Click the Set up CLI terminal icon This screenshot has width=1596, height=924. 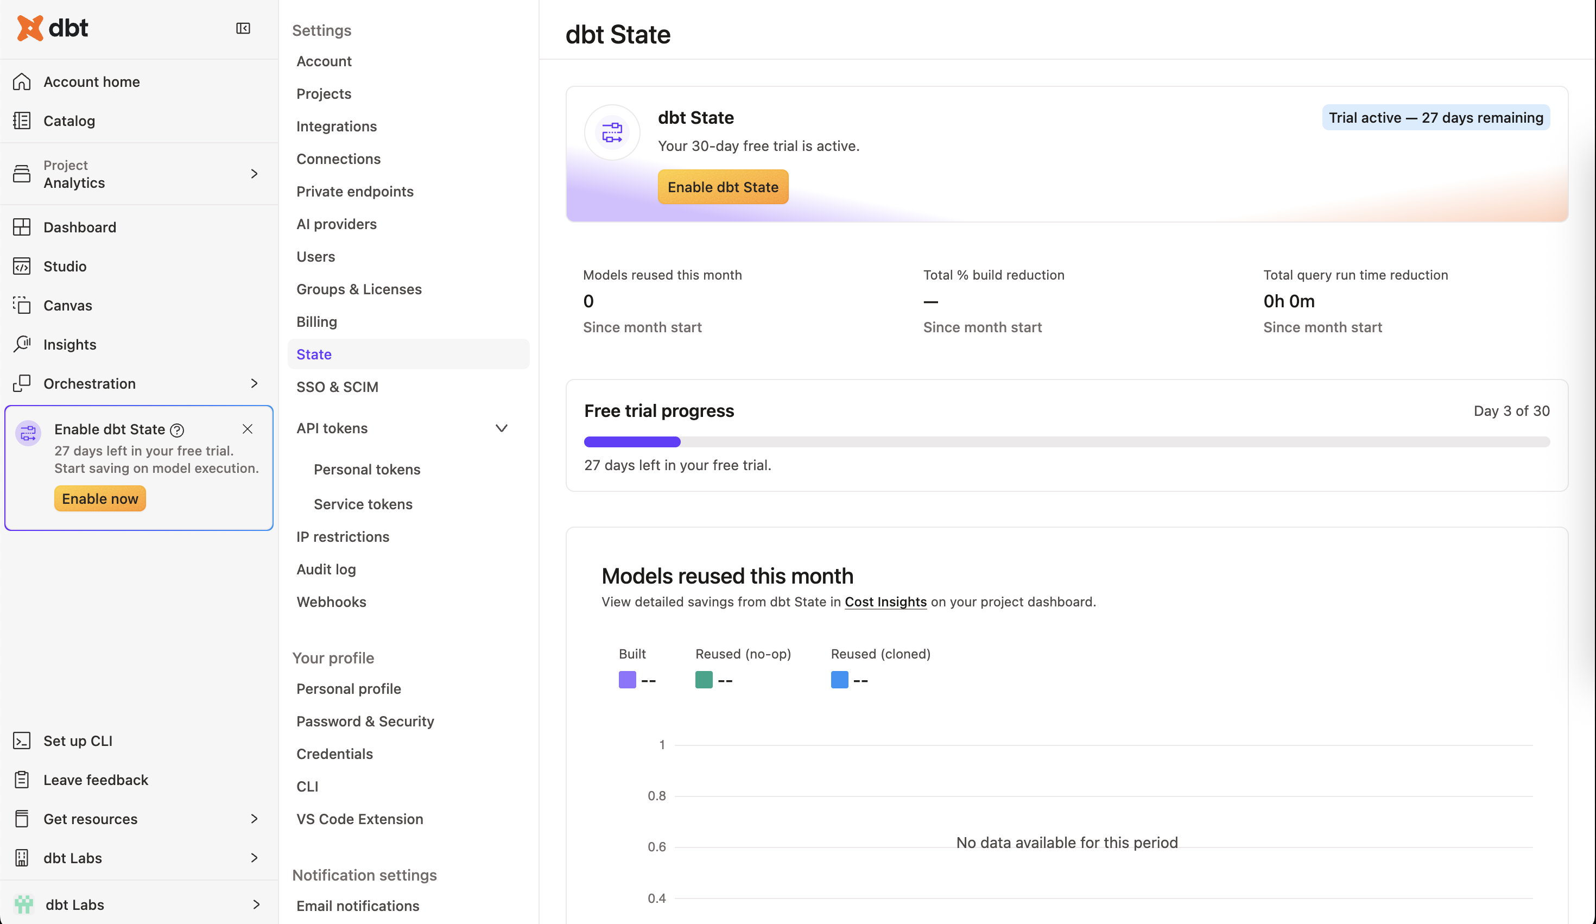click(22, 741)
